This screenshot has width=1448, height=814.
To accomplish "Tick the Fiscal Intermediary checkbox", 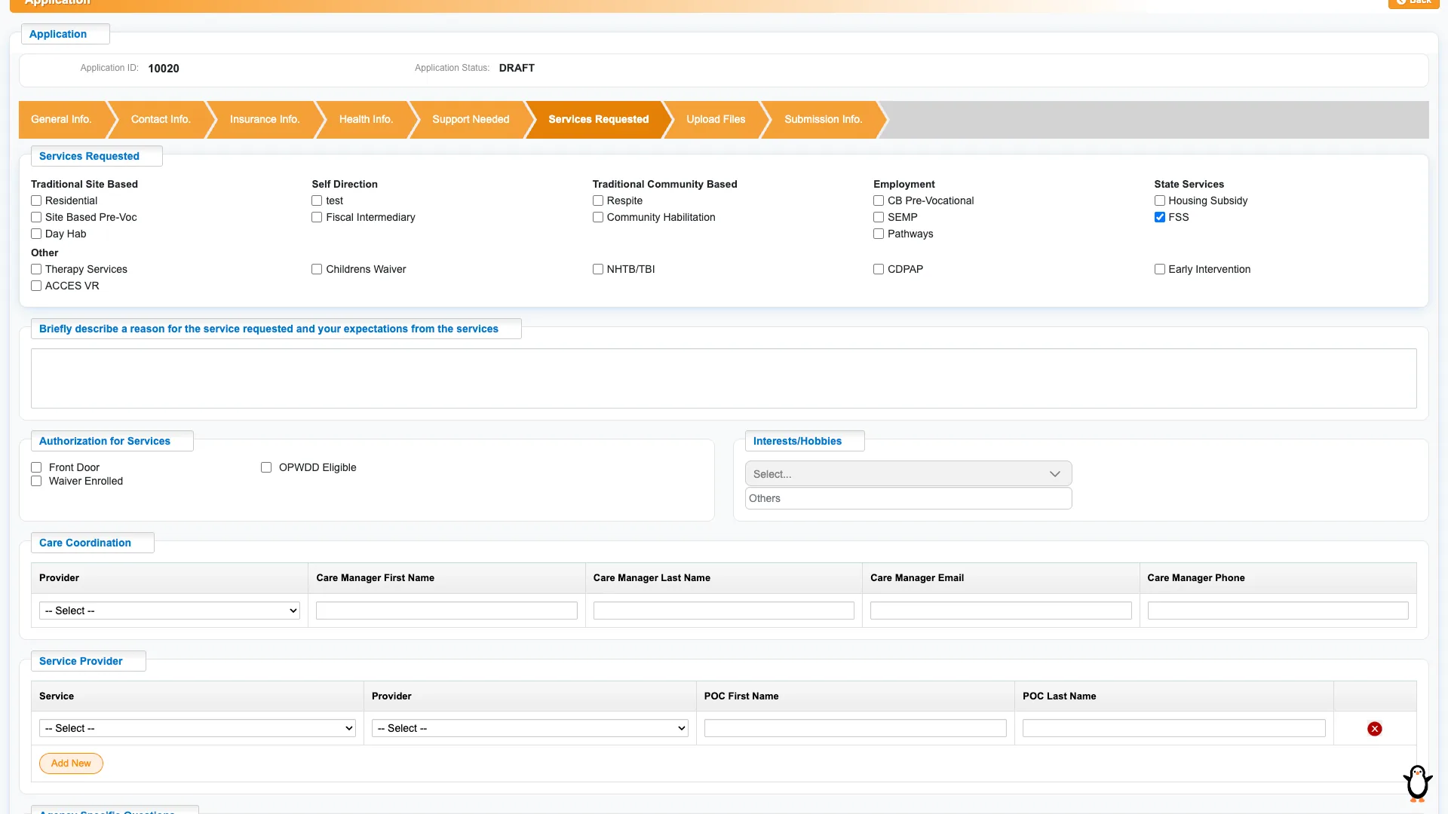I will 317,217.
